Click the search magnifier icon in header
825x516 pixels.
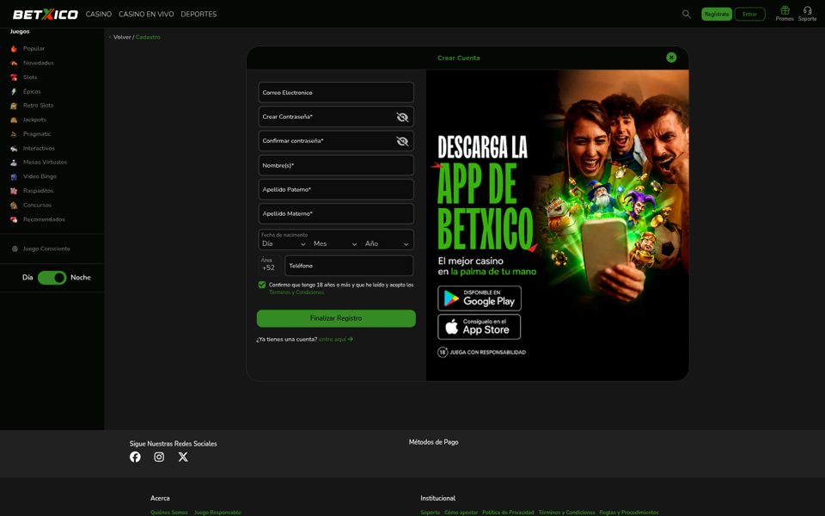[x=687, y=15]
